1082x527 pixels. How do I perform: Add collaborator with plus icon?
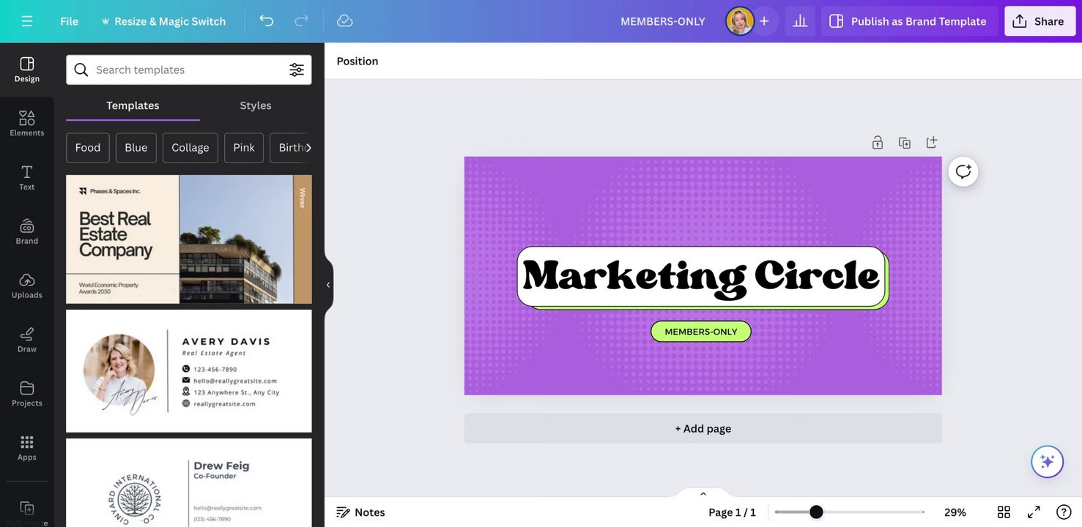764,21
